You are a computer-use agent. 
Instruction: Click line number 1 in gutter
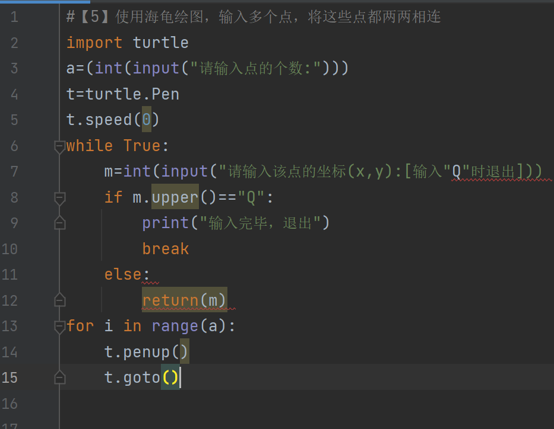pyautogui.click(x=14, y=17)
